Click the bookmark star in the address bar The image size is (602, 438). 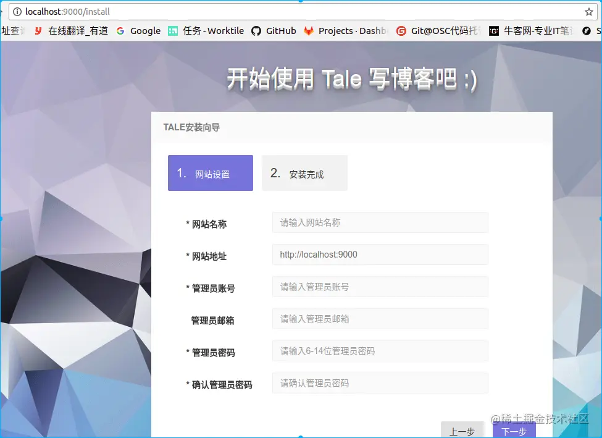point(589,12)
